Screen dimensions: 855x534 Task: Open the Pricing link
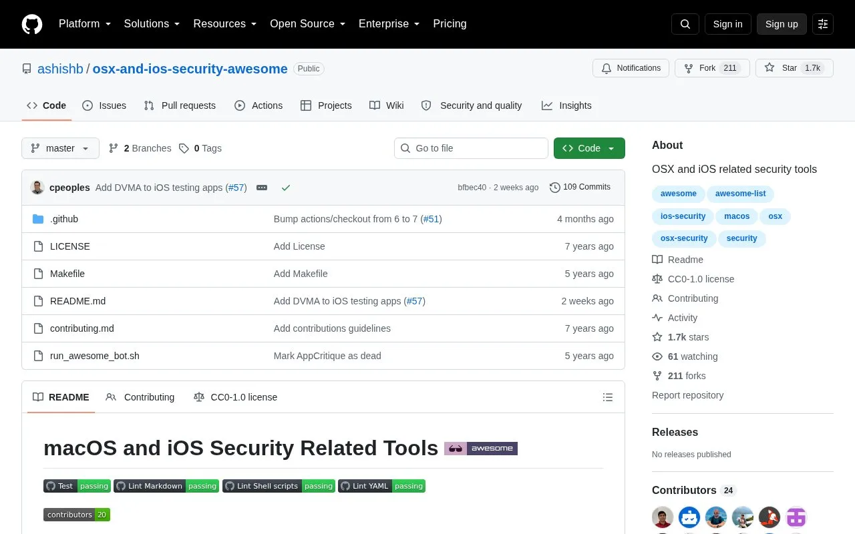click(x=450, y=24)
